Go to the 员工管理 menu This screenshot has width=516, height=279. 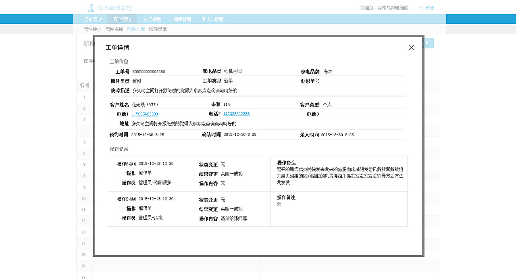[152, 19]
